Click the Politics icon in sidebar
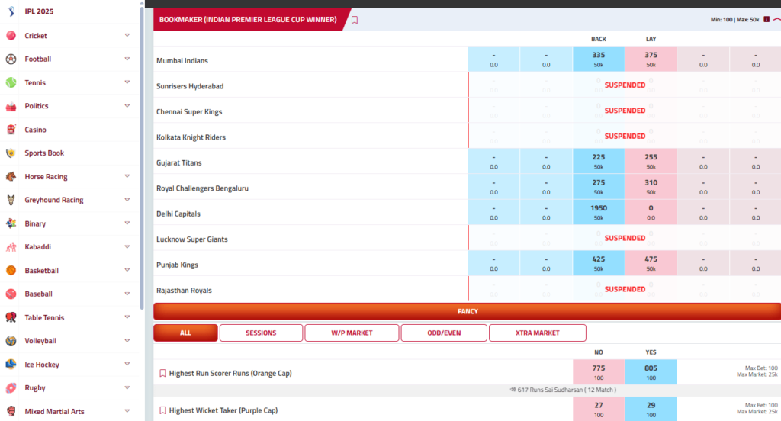This screenshot has height=421, width=781. click(x=11, y=106)
